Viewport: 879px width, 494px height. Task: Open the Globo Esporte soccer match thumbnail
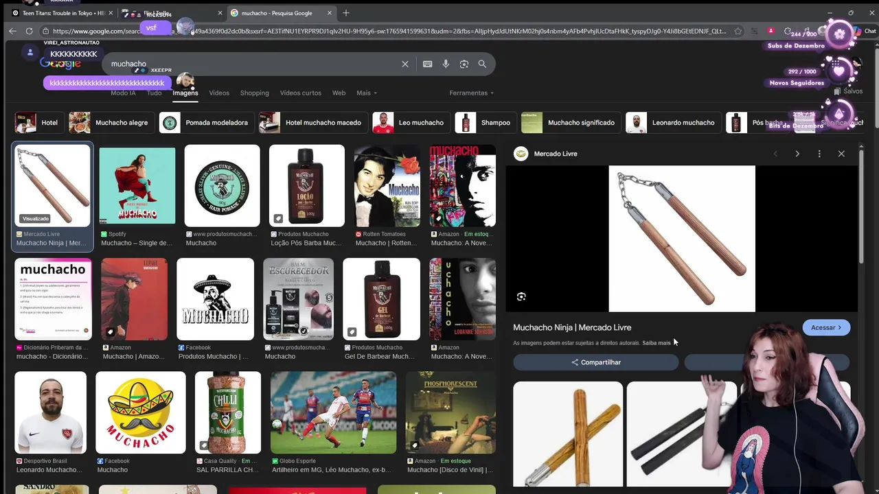pyautogui.click(x=333, y=412)
